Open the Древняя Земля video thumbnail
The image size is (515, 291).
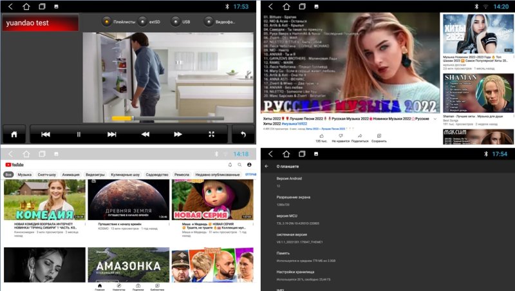[127, 200]
